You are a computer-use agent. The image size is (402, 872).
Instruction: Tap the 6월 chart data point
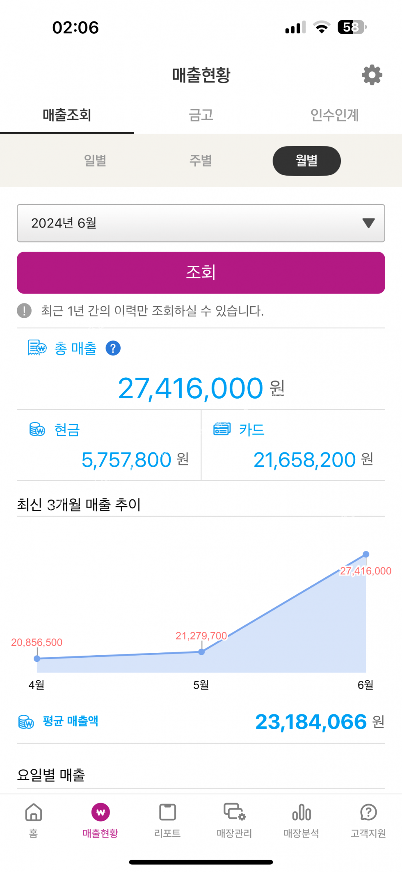coord(366,554)
